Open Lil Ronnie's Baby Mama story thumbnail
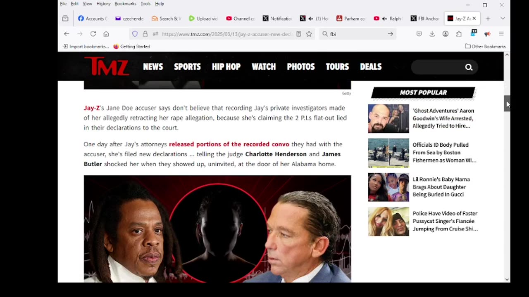Image resolution: width=529 pixels, height=297 pixels. pyautogui.click(x=388, y=187)
